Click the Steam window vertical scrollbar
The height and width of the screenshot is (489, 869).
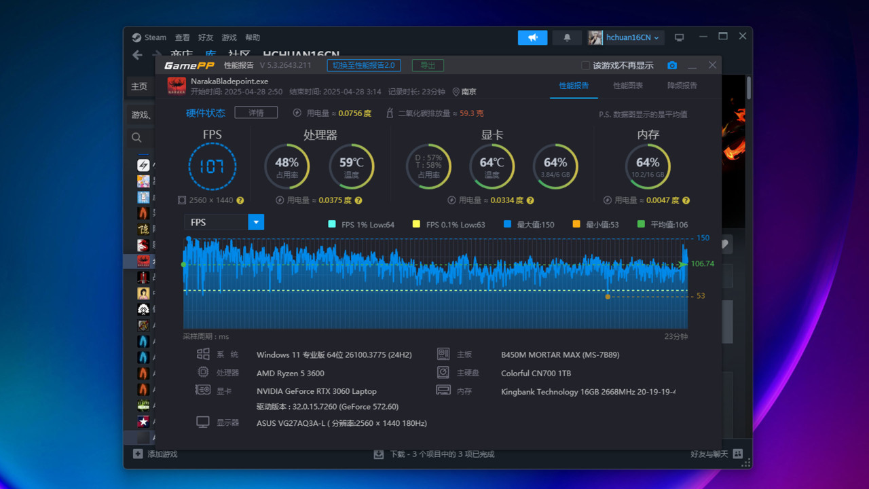(x=749, y=88)
